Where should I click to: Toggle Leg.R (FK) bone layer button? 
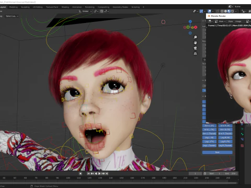point(225,142)
